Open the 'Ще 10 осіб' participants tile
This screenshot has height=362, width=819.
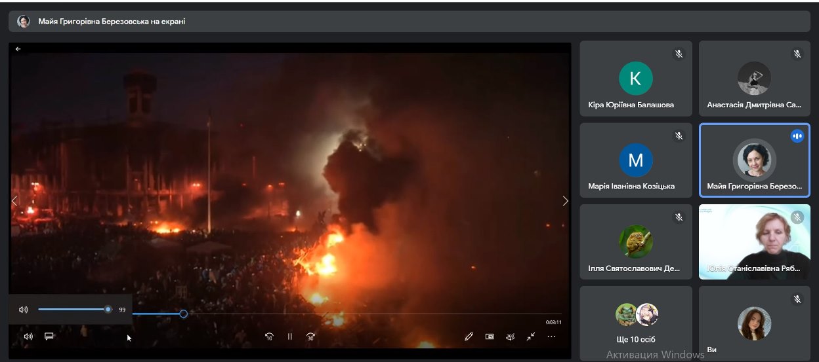(636, 323)
